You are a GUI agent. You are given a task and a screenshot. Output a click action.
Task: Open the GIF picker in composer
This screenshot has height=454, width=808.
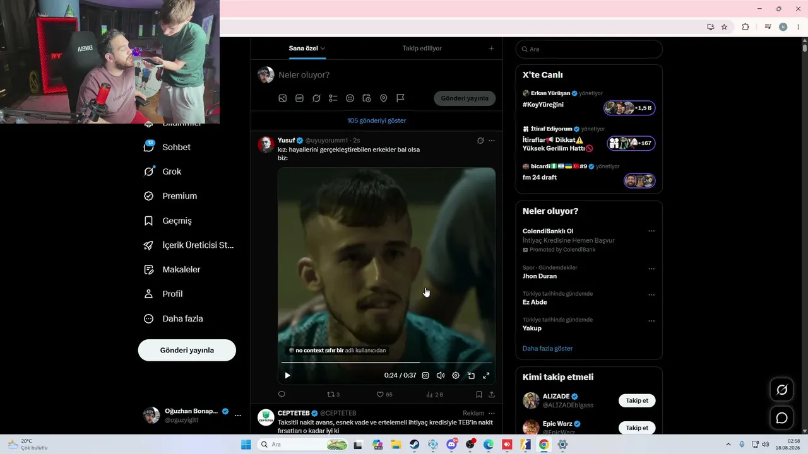point(299,98)
